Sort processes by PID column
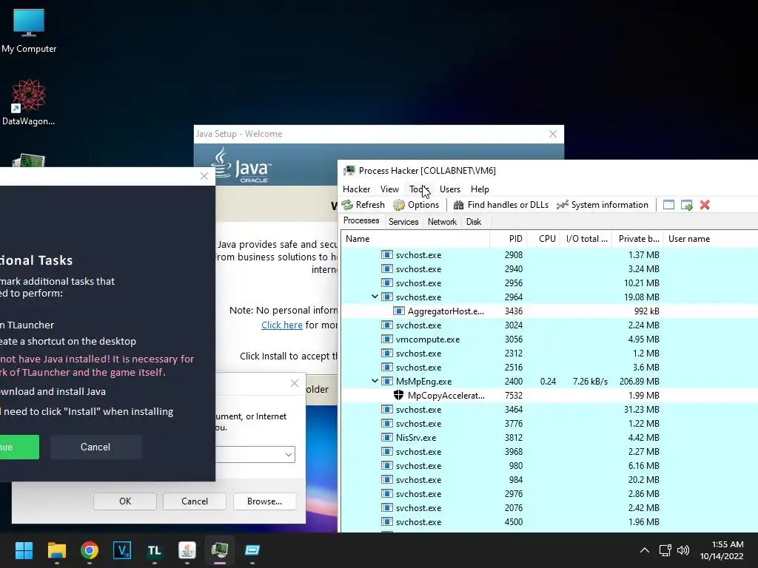The height and width of the screenshot is (568, 758). (509, 239)
